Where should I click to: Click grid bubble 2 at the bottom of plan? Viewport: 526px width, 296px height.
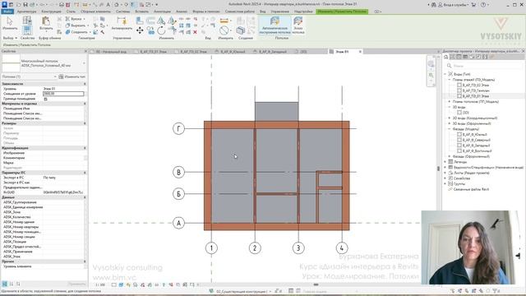pyautogui.click(x=255, y=248)
